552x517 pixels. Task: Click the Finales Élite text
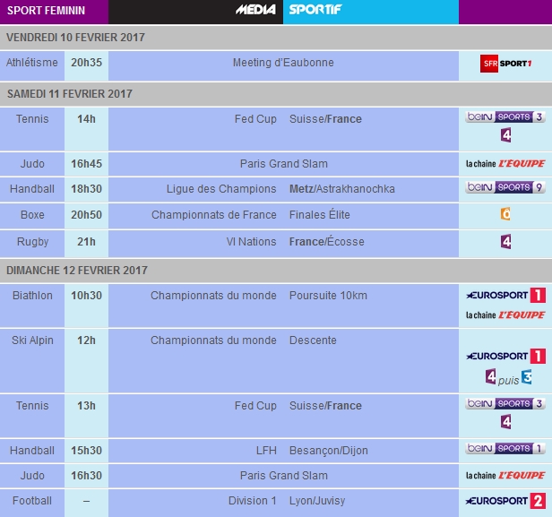click(320, 215)
